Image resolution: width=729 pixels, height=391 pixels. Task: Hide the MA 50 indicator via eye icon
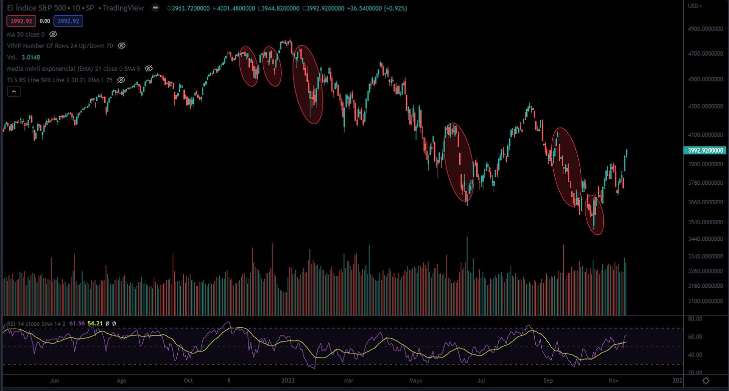point(53,35)
